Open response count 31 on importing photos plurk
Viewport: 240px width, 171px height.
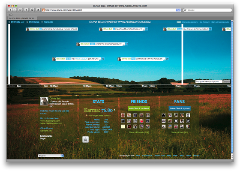pyautogui.click(x=147, y=29)
